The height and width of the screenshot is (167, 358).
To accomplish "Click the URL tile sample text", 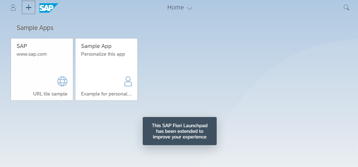I will [50, 94].
